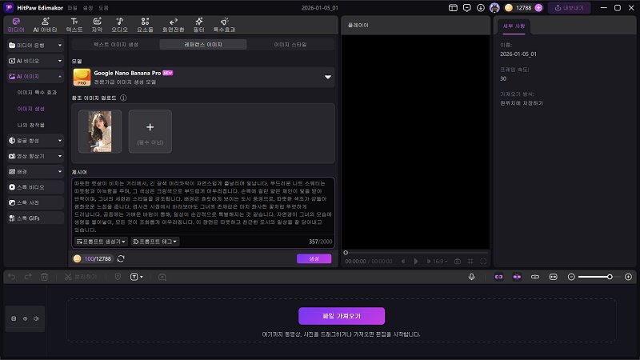Open the 프롬프트 생성기 dropdown
Image resolution: width=640 pixels, height=360 pixels.
click(x=101, y=242)
